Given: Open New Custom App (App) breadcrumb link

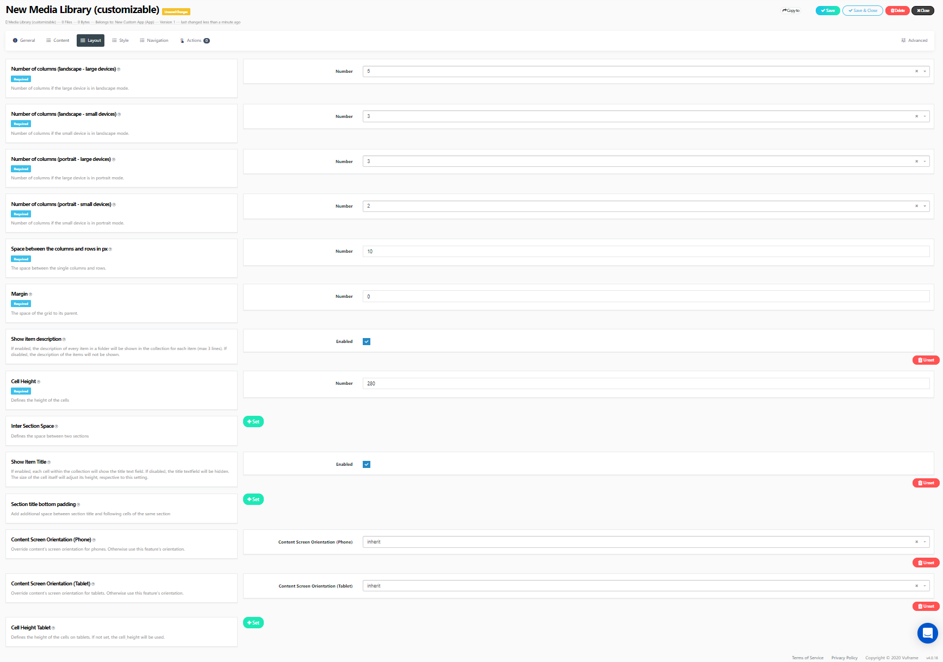Looking at the screenshot, I should (135, 22).
